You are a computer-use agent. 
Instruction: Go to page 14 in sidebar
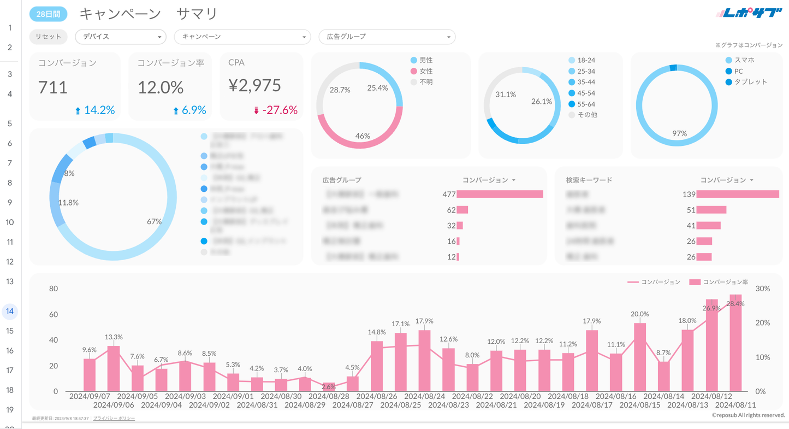click(10, 312)
